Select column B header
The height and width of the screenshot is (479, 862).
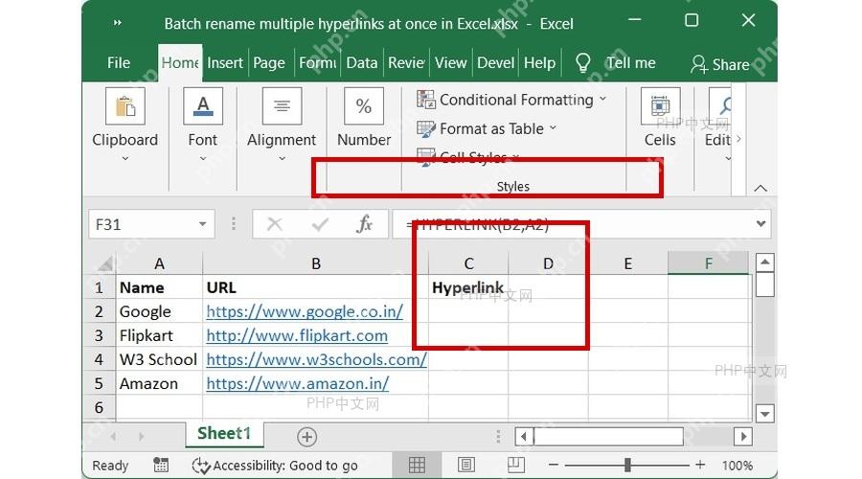point(315,264)
